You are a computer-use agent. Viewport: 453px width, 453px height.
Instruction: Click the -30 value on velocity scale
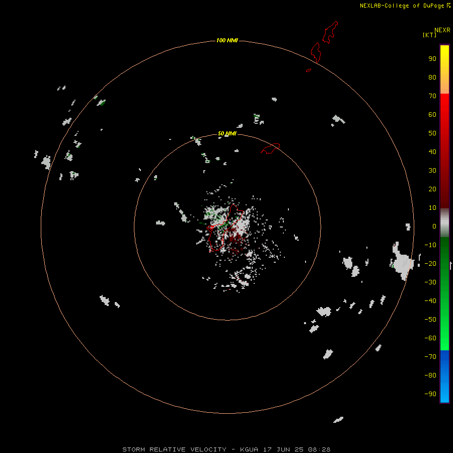pos(430,282)
